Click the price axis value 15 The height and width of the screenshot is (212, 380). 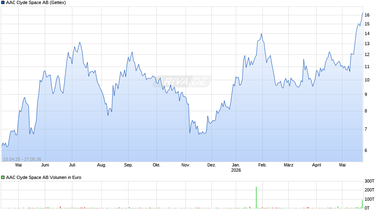point(367,24)
